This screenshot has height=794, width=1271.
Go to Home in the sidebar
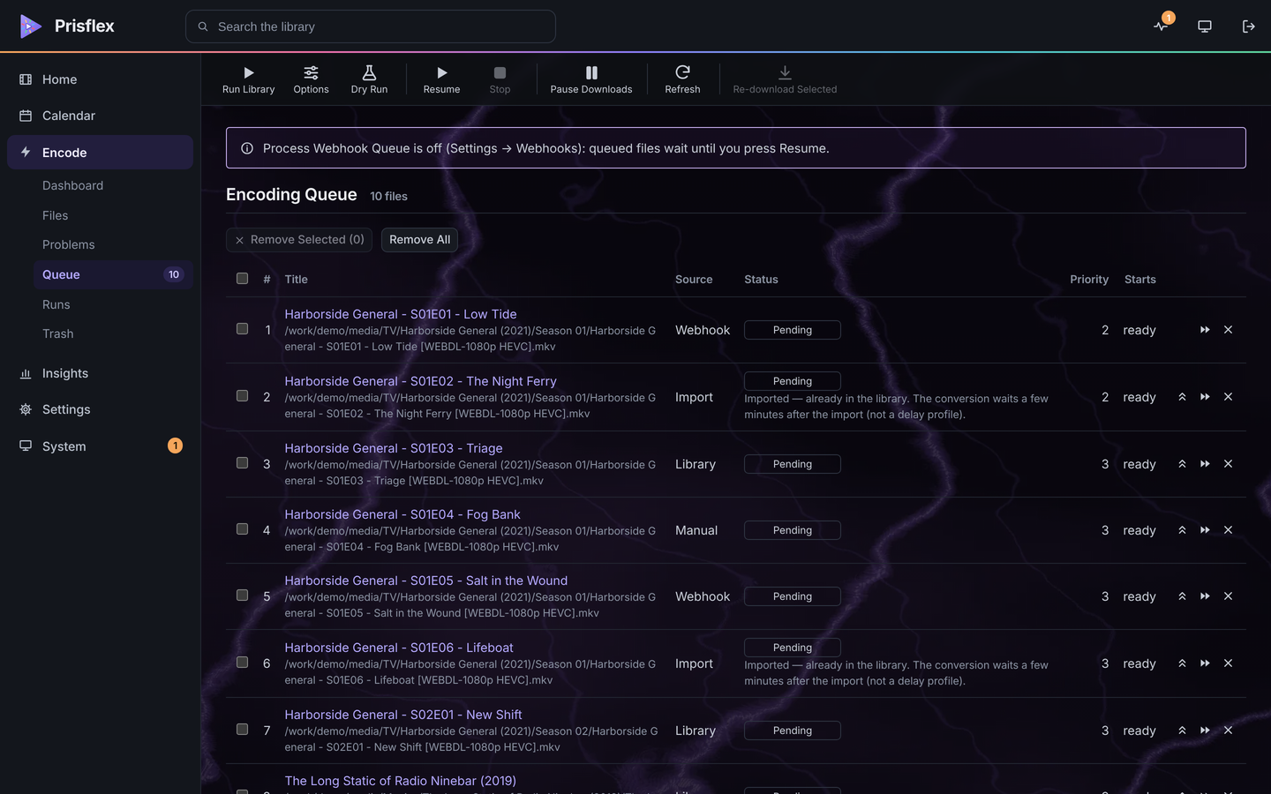pyautogui.click(x=100, y=79)
